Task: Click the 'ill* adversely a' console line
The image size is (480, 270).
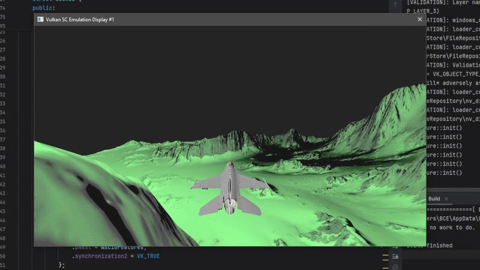Action: click(x=453, y=83)
